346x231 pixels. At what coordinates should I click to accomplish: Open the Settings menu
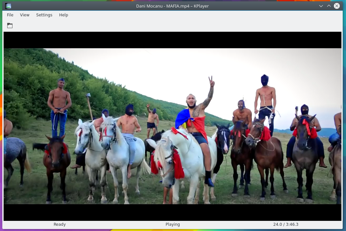(x=44, y=15)
